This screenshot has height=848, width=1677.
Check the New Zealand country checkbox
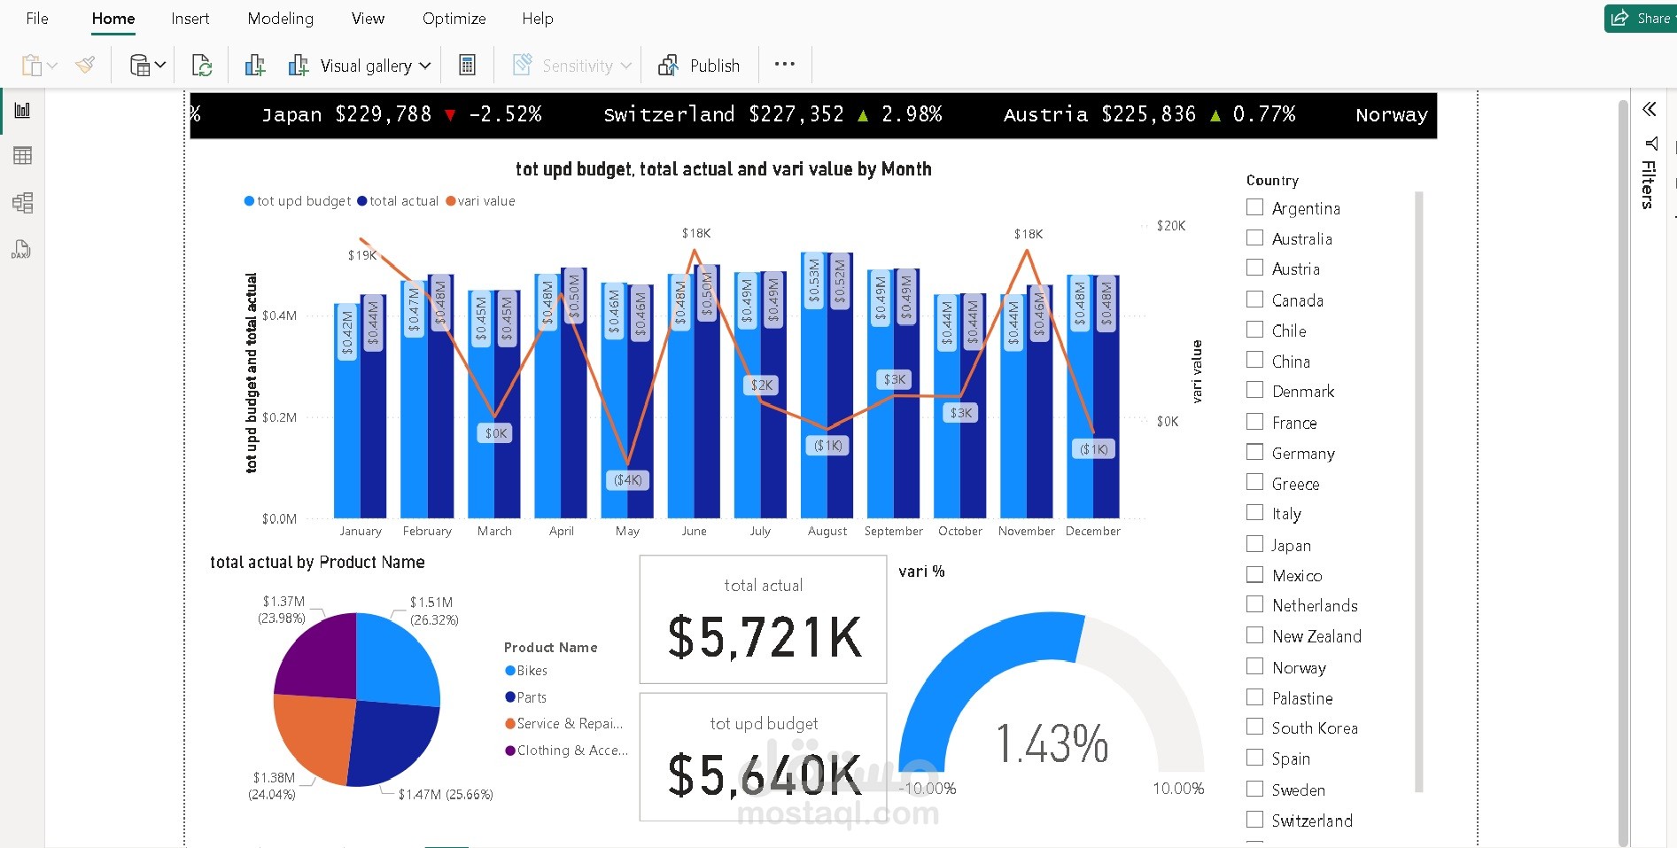[1254, 635]
